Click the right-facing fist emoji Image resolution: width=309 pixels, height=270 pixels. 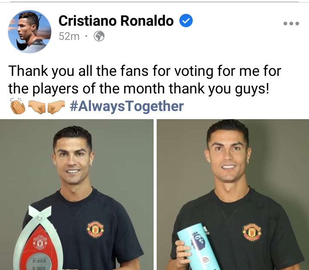tap(37, 107)
